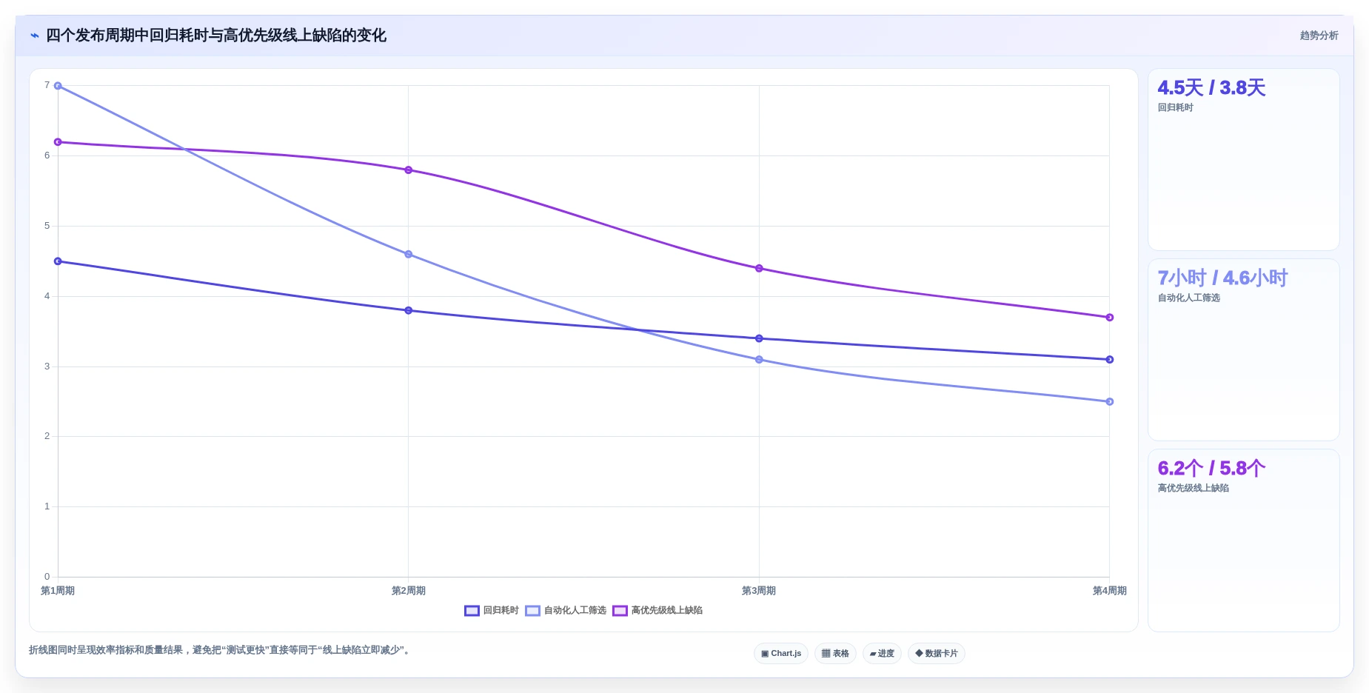1369x693 pixels.
Task: Click the y-axis tick label 0
Action: pyautogui.click(x=47, y=577)
